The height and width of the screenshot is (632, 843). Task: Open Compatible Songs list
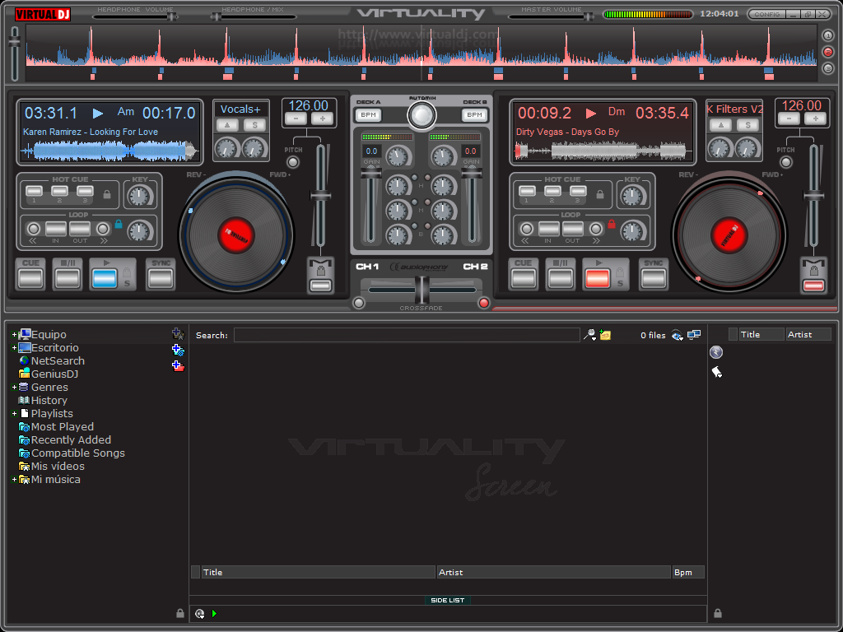pos(78,453)
